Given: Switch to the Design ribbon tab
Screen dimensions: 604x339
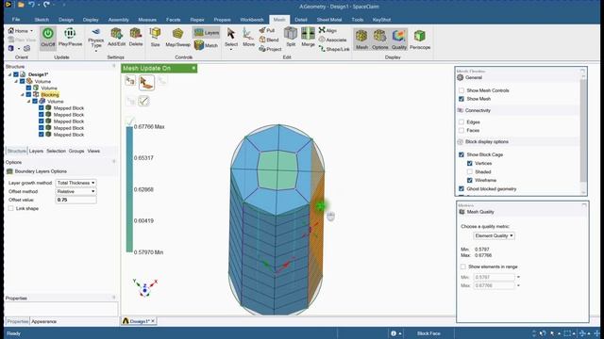Looking at the screenshot, I should [x=66, y=20].
